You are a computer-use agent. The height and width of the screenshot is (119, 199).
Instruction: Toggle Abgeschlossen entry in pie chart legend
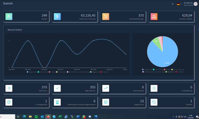point(147,70)
